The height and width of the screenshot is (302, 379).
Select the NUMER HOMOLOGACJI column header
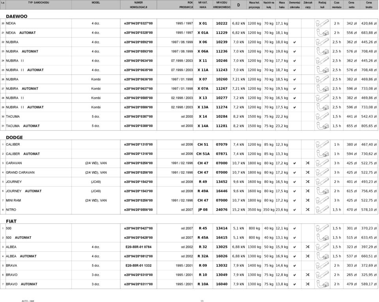click(x=139, y=5)
